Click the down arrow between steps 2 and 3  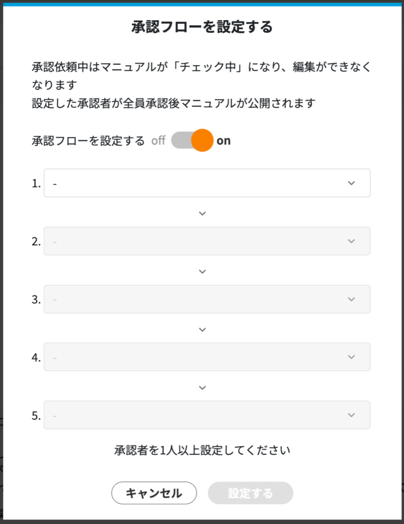pyautogui.click(x=202, y=271)
